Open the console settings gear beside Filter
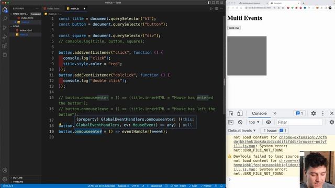The width and height of the screenshot is (335, 188). (x=331, y=122)
